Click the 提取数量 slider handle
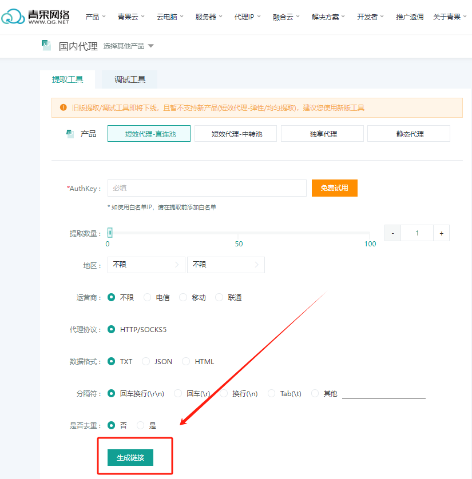The image size is (472, 479). tap(110, 233)
